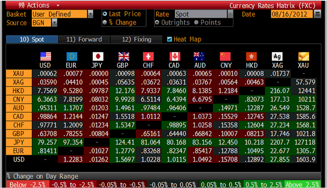Select the Swiss flag icon for CHF
Screen dimensions: 327x188
coord(149,56)
